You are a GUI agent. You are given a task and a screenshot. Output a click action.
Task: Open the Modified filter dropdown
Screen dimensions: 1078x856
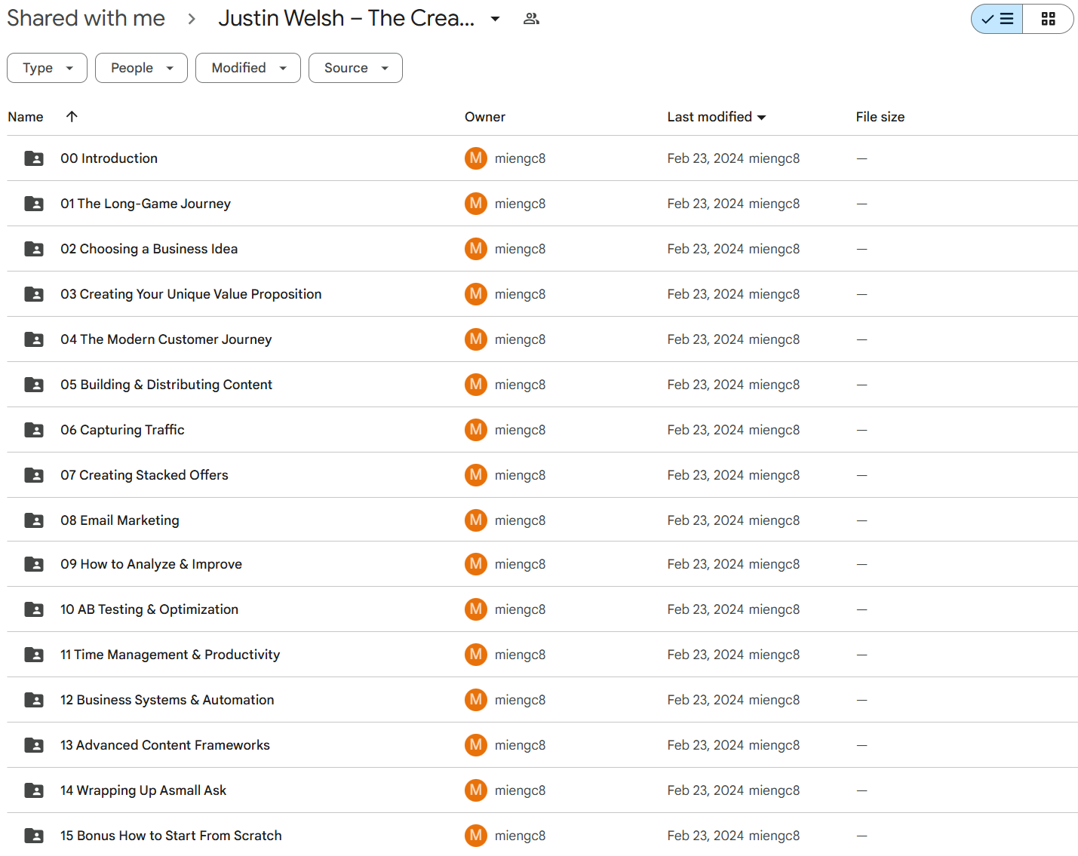click(x=248, y=68)
